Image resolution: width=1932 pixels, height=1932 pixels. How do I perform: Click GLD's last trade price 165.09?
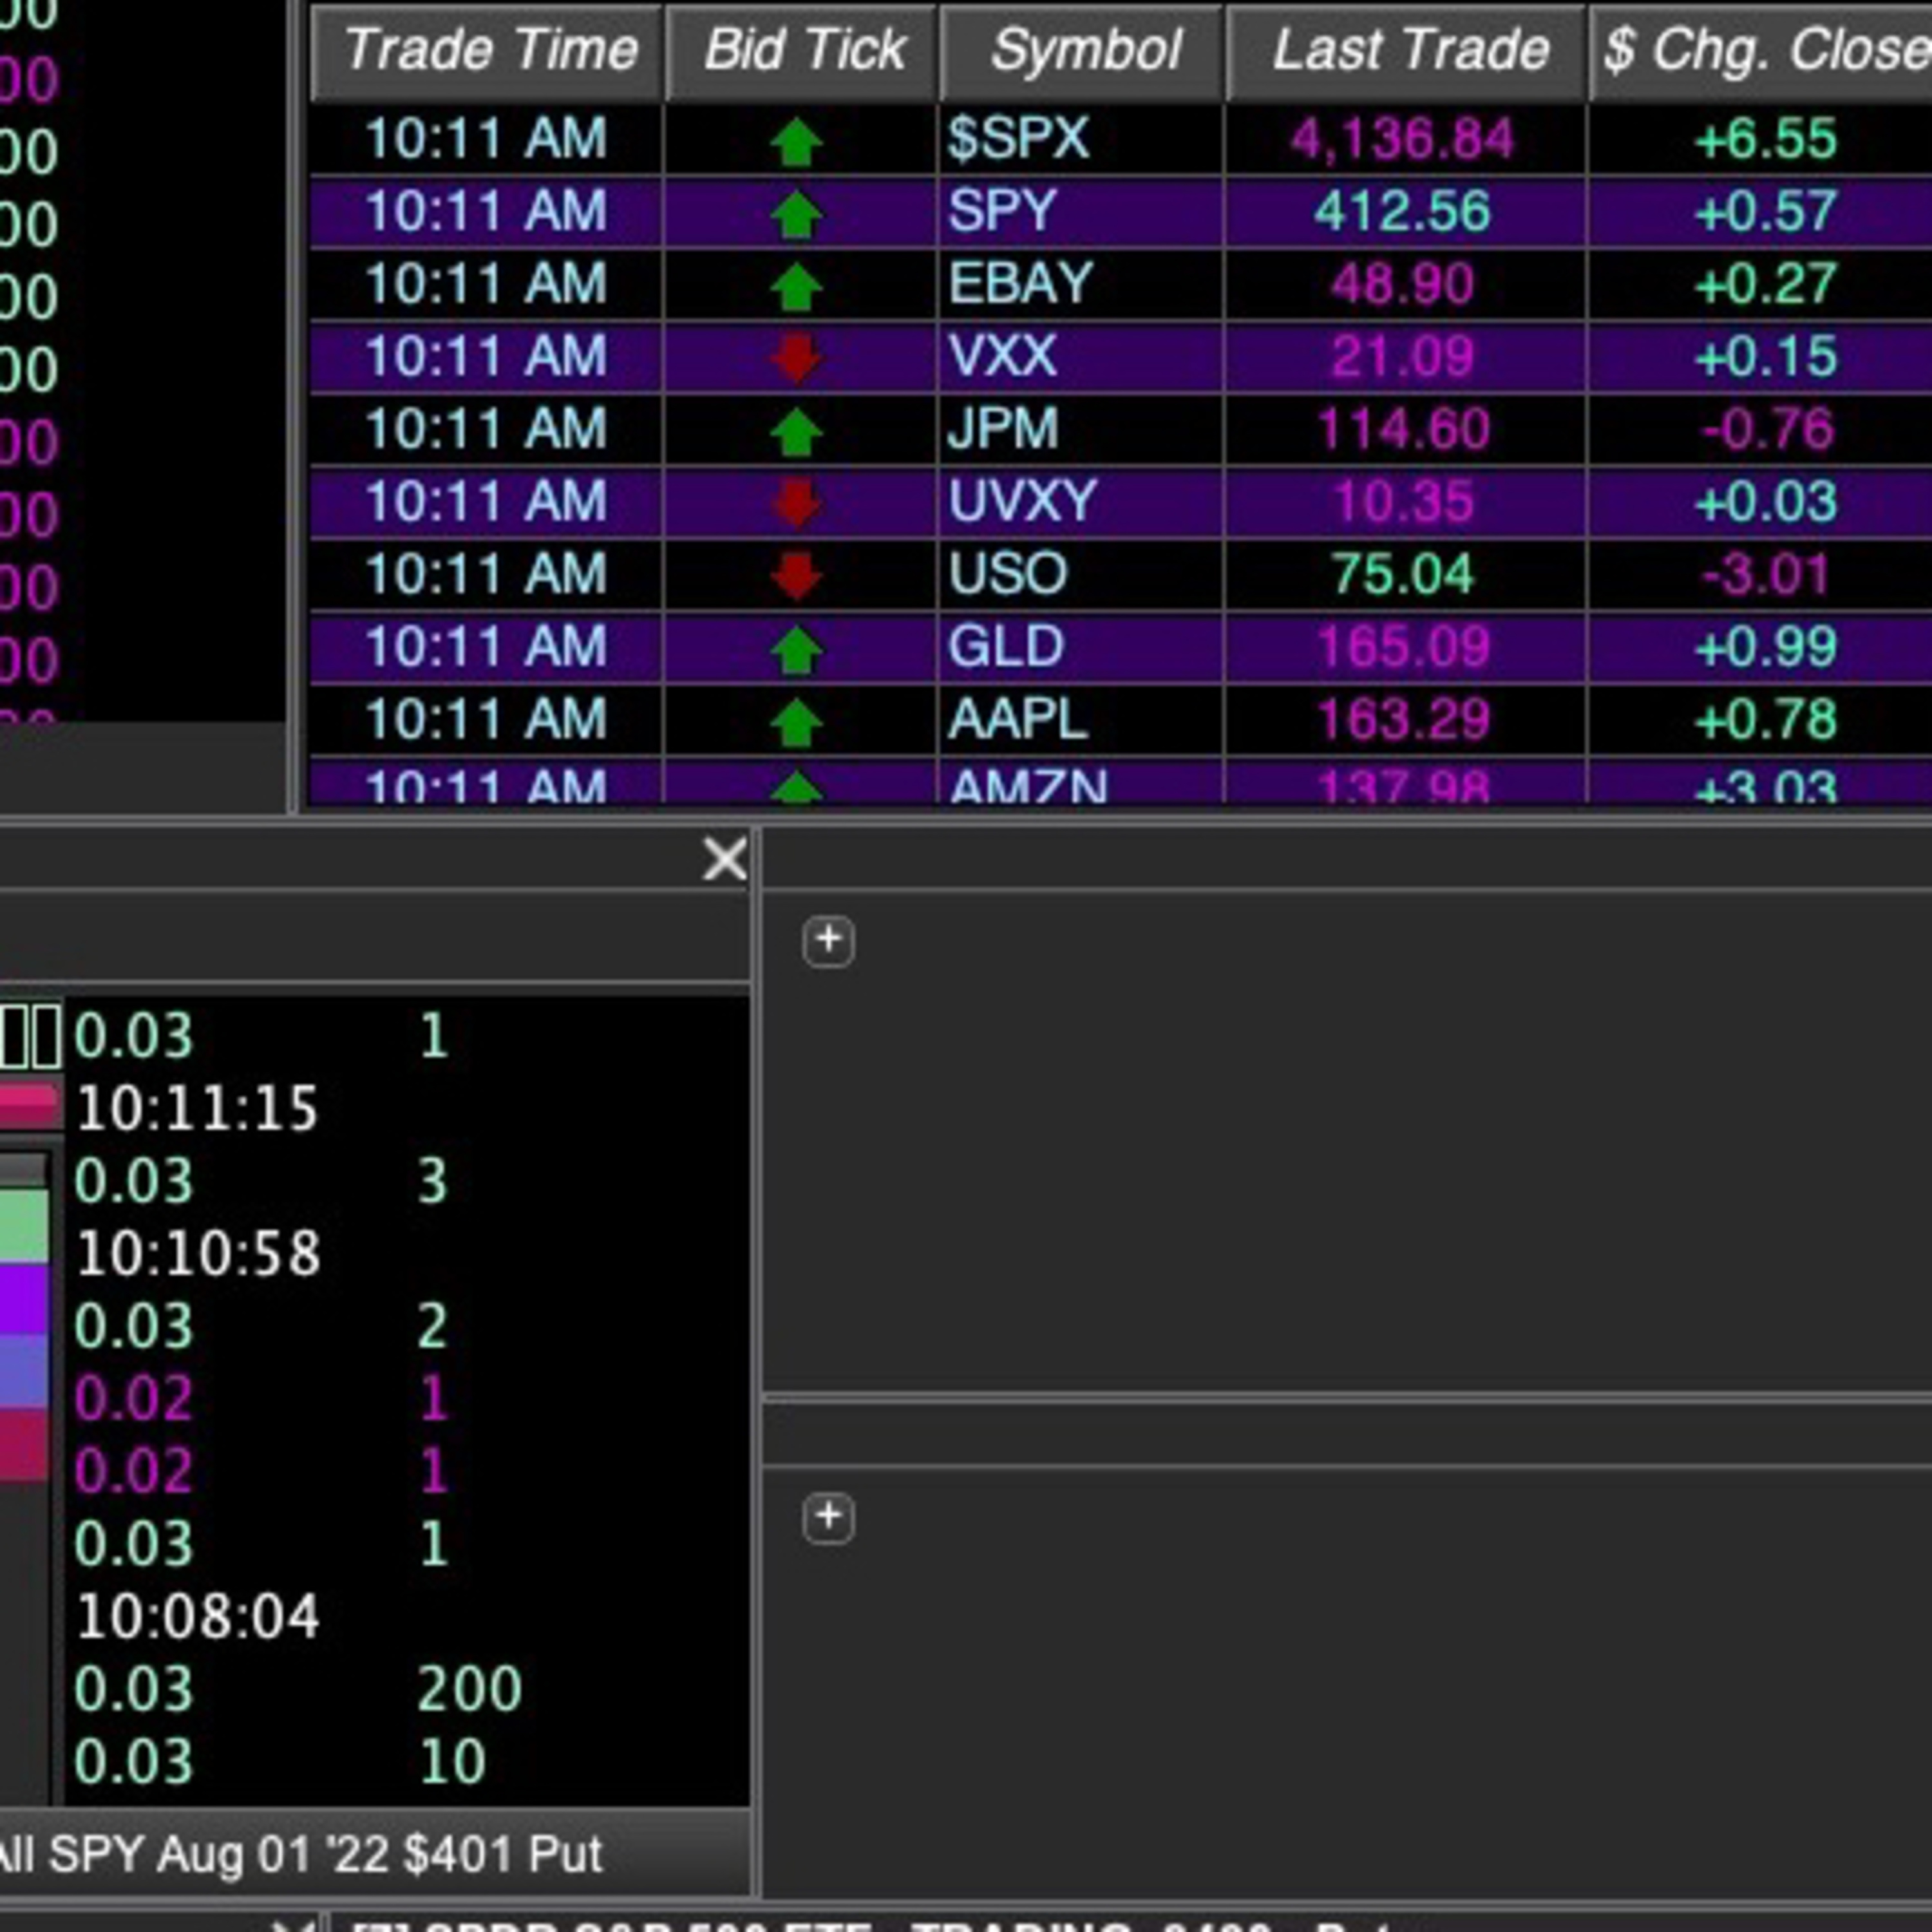point(1404,648)
